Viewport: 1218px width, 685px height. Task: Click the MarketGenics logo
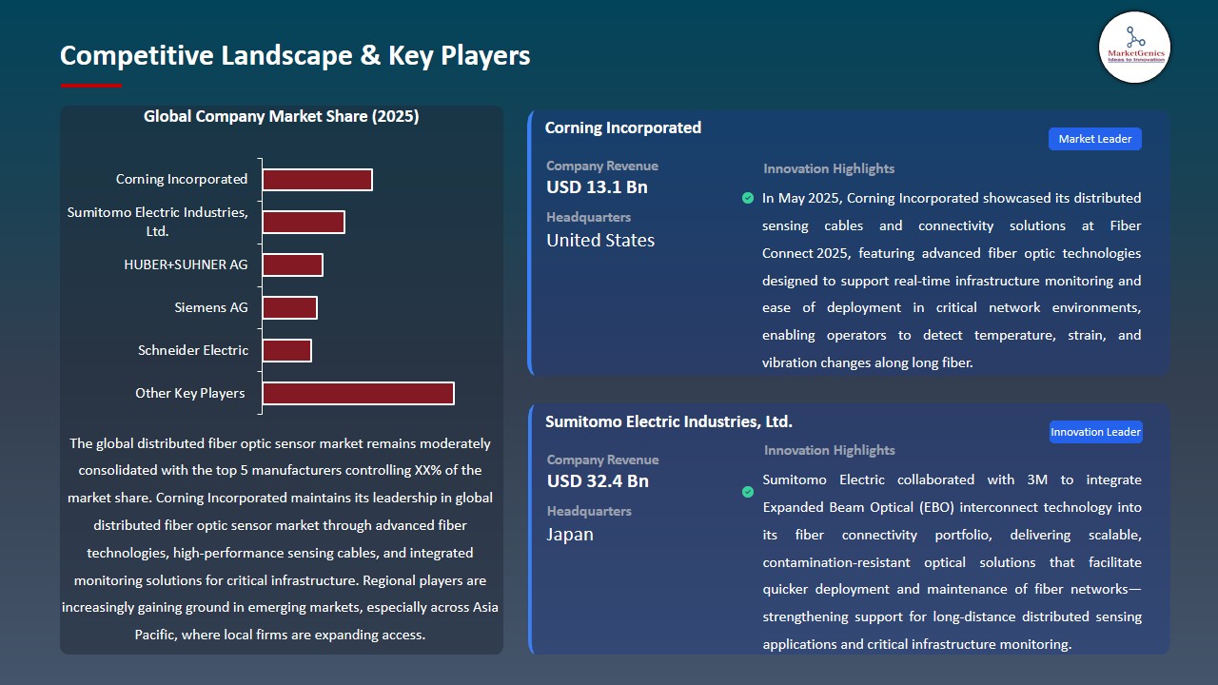click(1134, 48)
